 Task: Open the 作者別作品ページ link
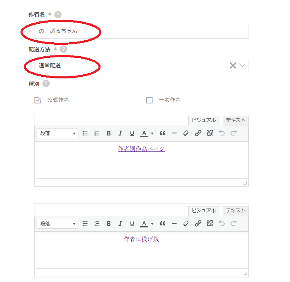coord(141,149)
